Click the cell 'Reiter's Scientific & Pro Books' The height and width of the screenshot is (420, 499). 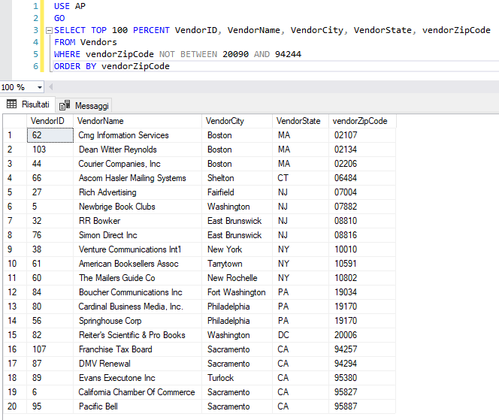click(x=138, y=335)
